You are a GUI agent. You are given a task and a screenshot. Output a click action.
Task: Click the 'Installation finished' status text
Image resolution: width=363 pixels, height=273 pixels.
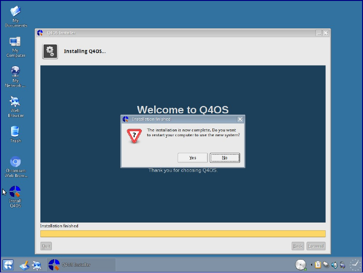(59, 226)
